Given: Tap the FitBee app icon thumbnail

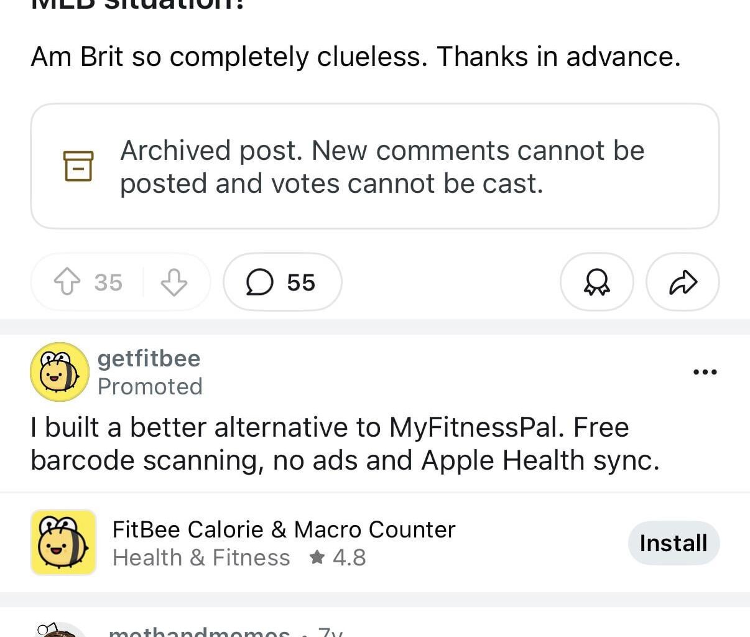Looking at the screenshot, I should (63, 542).
